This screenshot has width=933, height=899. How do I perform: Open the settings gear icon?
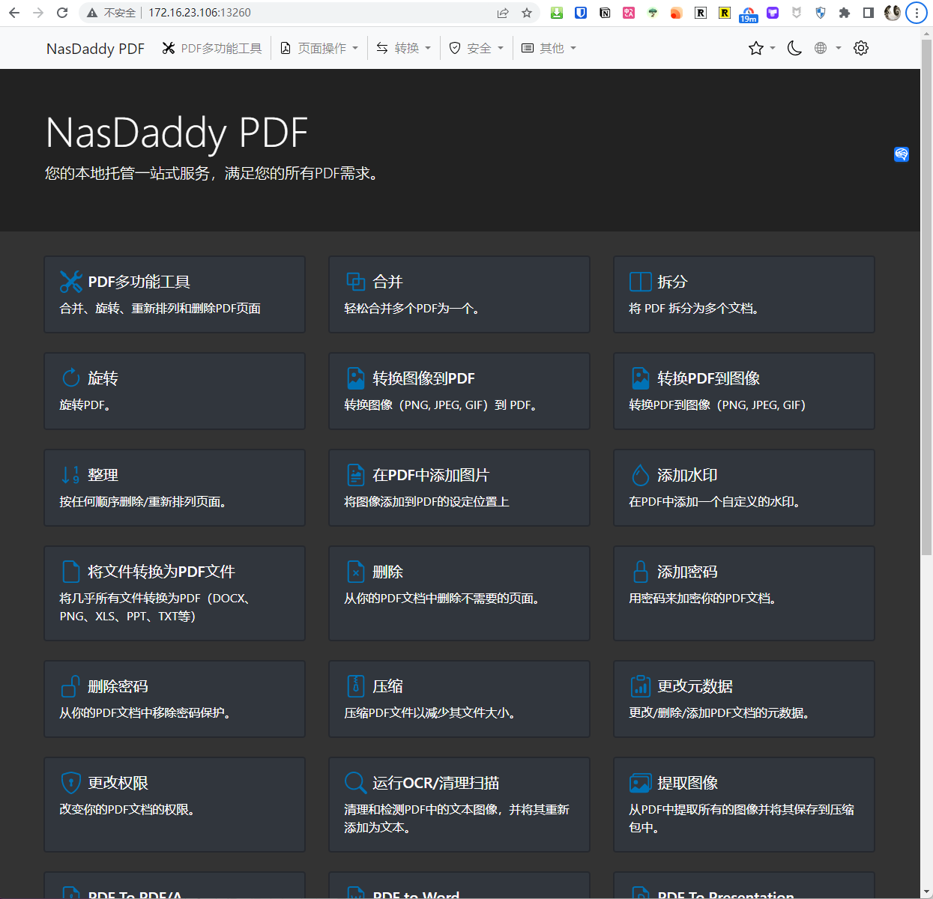click(x=861, y=48)
